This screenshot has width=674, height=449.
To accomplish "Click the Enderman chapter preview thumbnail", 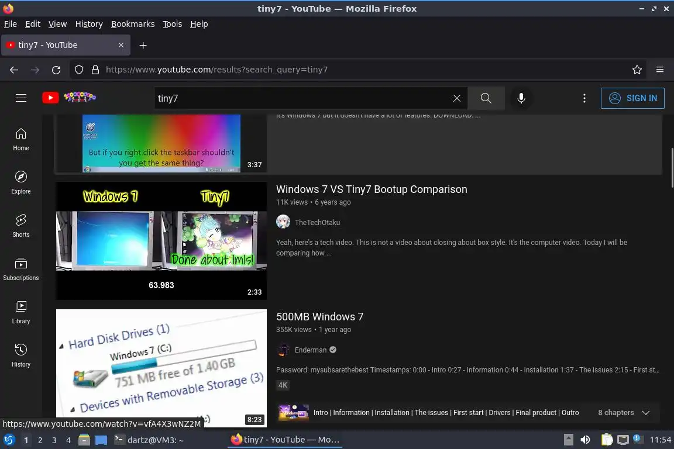I will (x=294, y=413).
